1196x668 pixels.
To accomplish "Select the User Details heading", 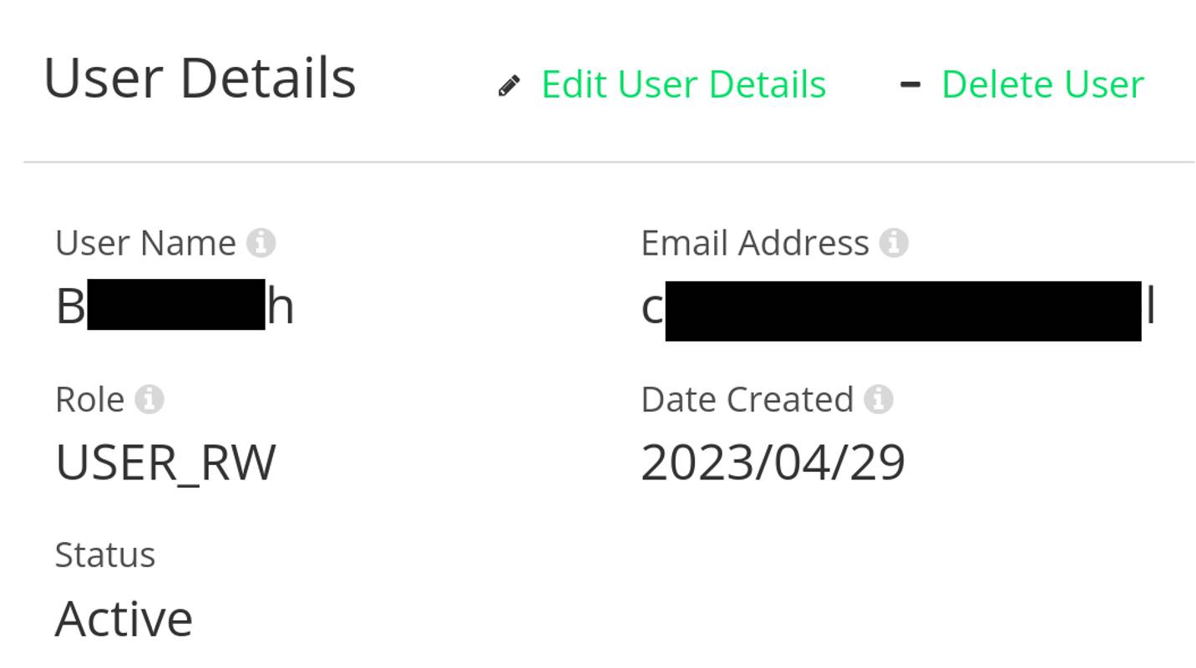I will [200, 78].
